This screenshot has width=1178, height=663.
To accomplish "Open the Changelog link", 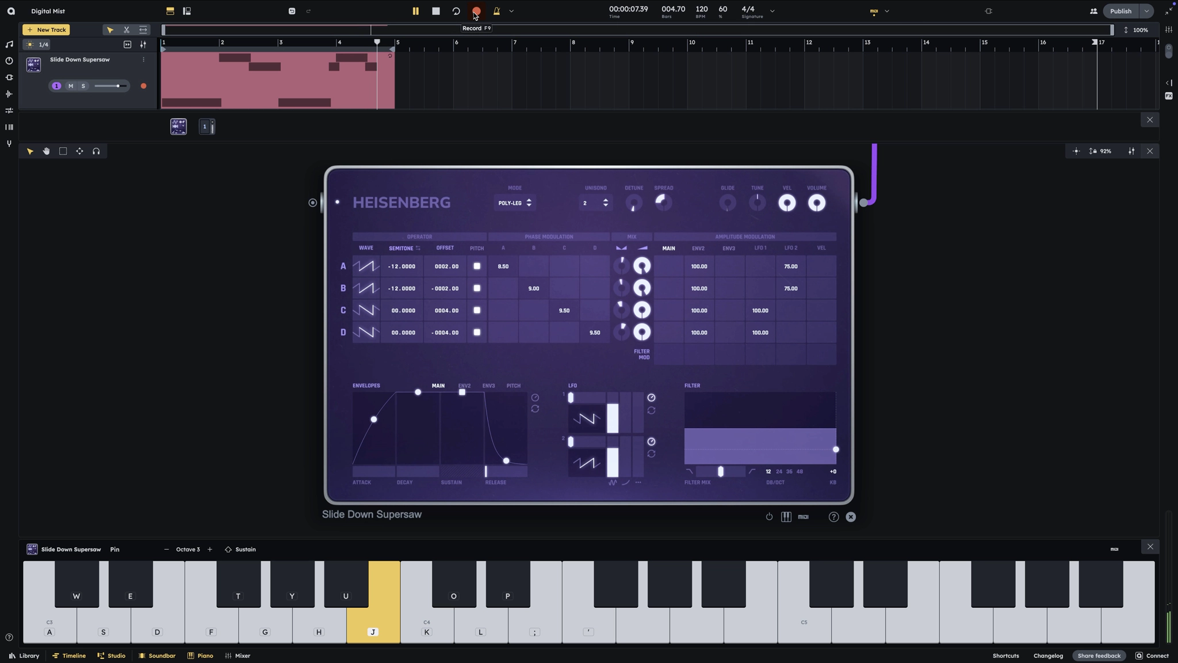I will pos(1048,656).
